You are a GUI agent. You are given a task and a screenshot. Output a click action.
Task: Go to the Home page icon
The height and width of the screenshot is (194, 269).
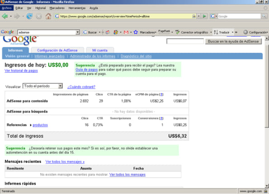click(x=48, y=16)
